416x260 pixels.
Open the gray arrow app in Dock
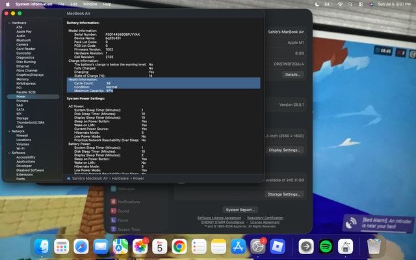click(306, 246)
